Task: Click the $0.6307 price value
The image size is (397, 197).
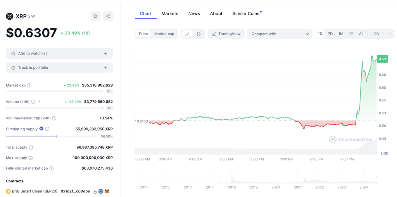Action: pyautogui.click(x=32, y=33)
